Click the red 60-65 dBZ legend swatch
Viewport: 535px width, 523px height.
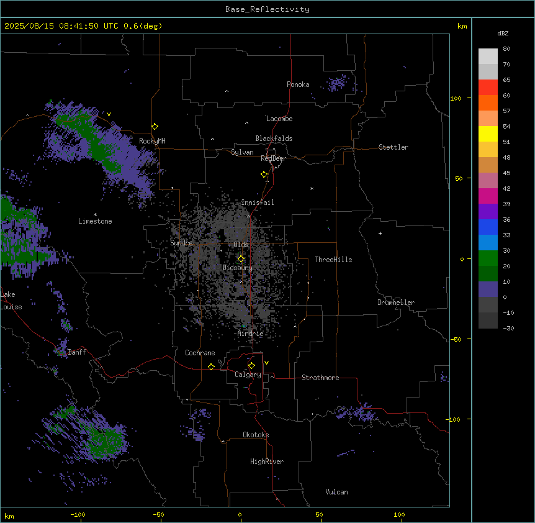click(488, 88)
